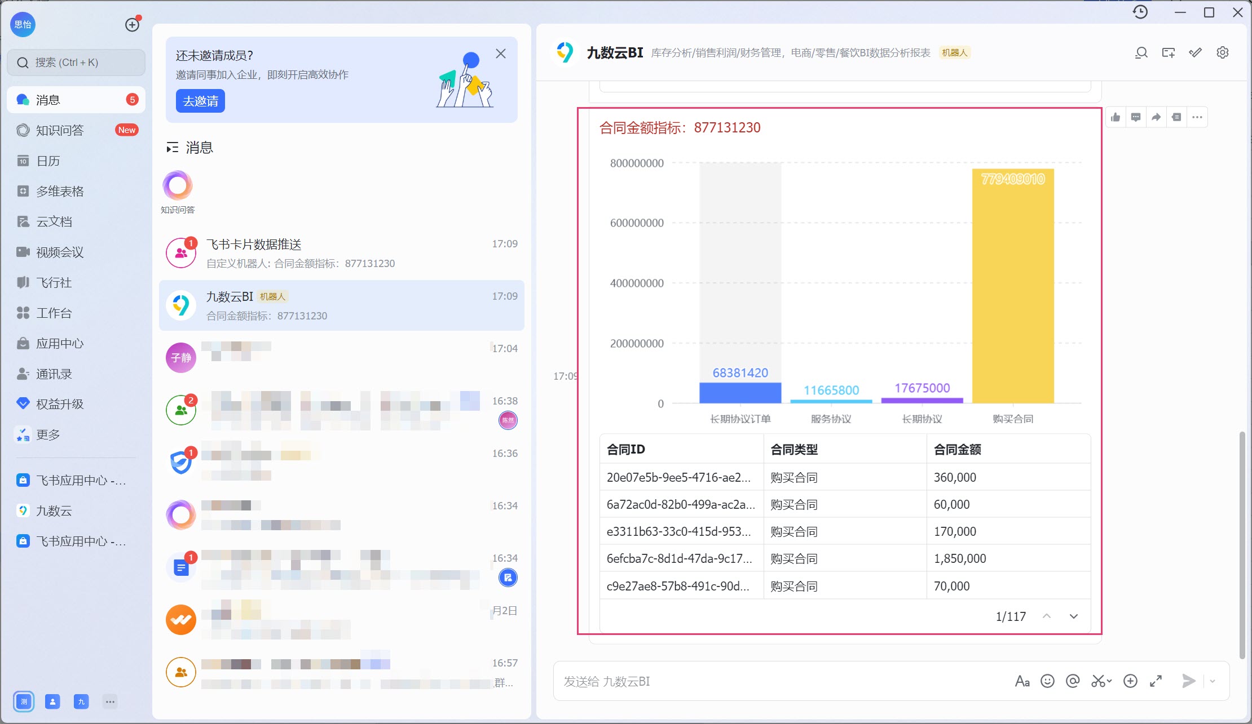Click the user avatar 思怡
Screen dimensions: 1252x724
tap(23, 25)
